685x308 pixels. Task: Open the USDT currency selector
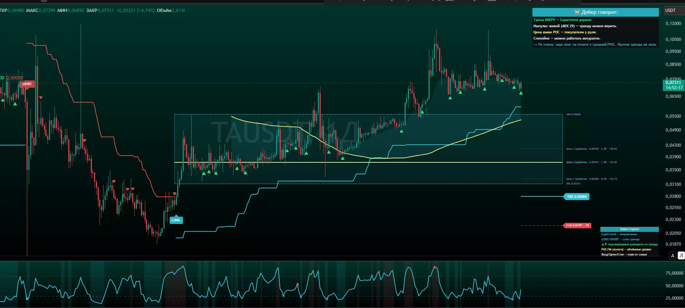pos(674,11)
